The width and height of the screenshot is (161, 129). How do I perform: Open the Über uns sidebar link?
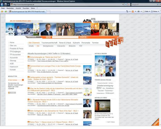(x=13, y=46)
